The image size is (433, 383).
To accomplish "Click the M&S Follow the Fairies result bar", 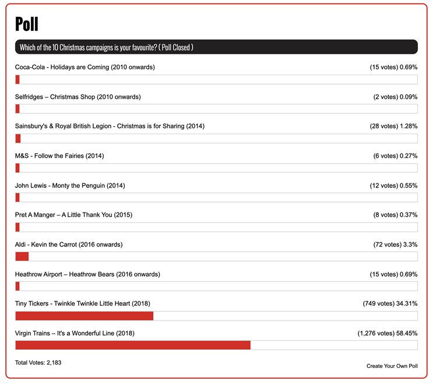I will 216,168.
